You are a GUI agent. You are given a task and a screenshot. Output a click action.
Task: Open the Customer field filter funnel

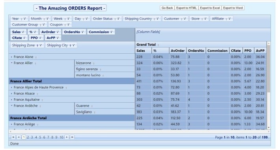click(x=185, y=19)
